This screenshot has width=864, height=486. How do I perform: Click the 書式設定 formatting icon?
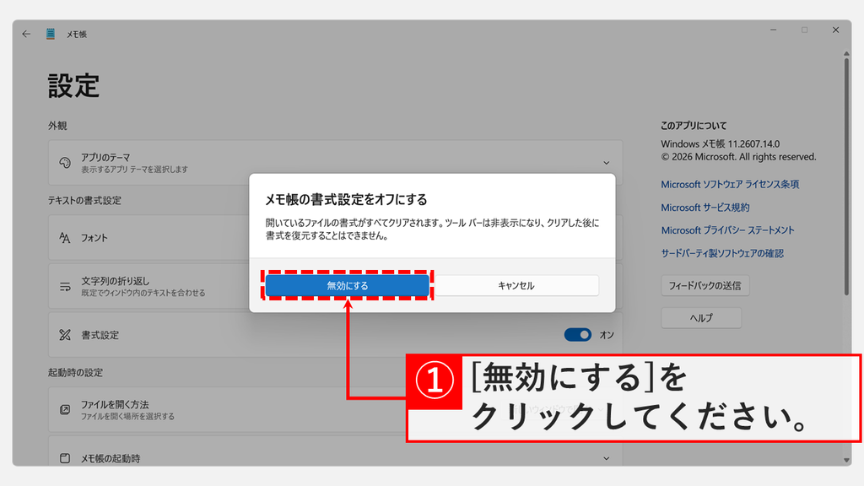click(x=65, y=335)
